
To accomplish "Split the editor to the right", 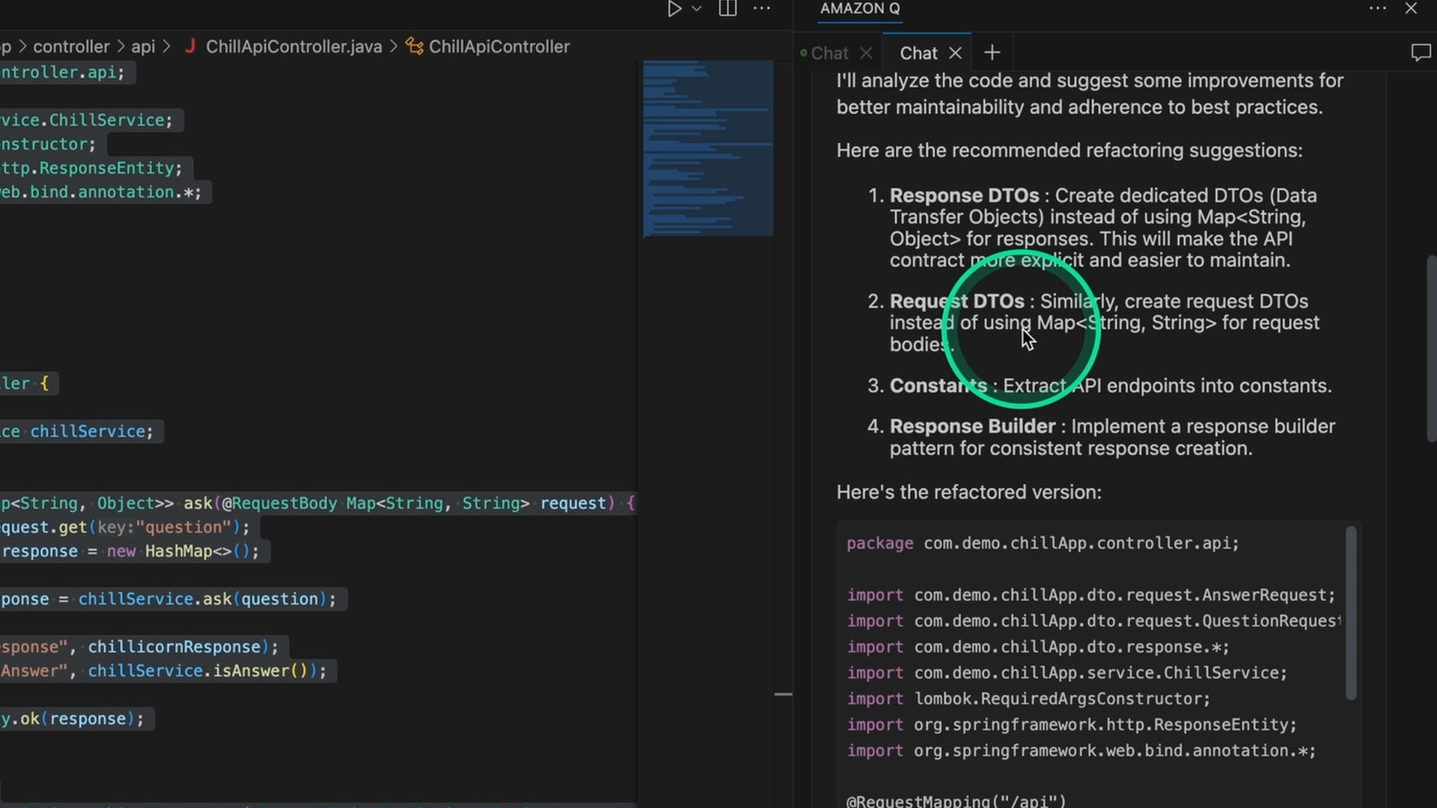I will tap(727, 9).
